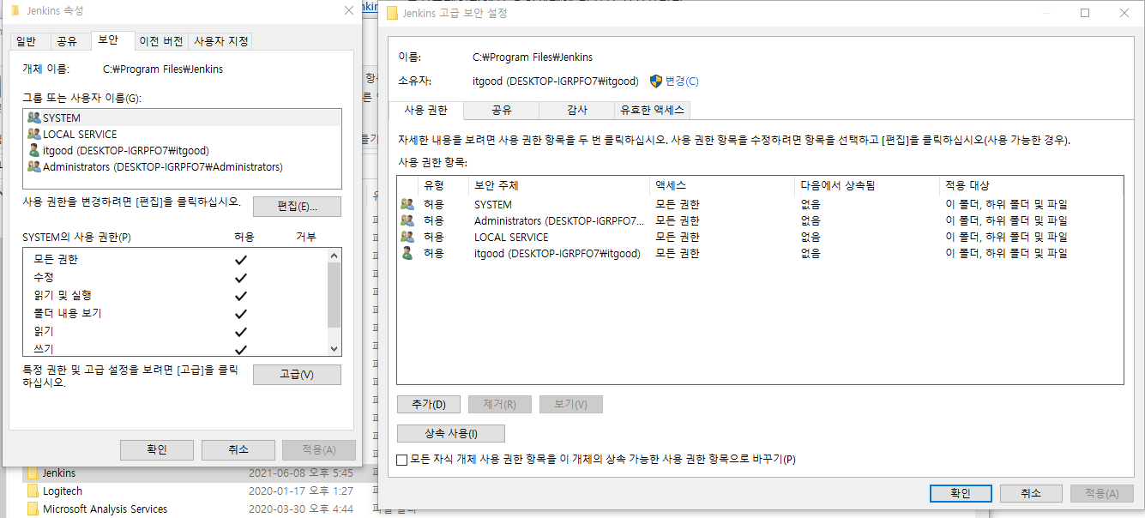The width and height of the screenshot is (1145, 518).
Task: Select LOCAL SERVICE principal name in advanced table
Action: [511, 237]
